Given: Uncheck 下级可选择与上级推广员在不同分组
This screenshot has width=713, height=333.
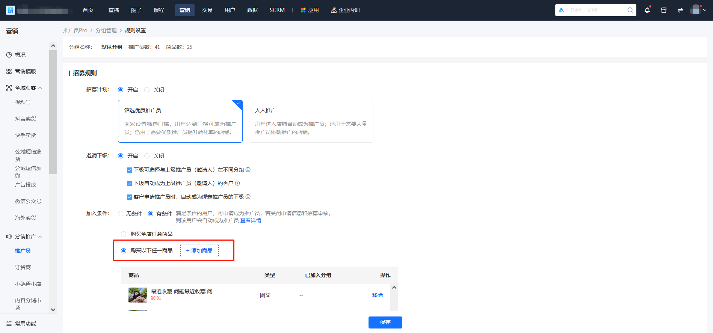Looking at the screenshot, I should click(130, 170).
